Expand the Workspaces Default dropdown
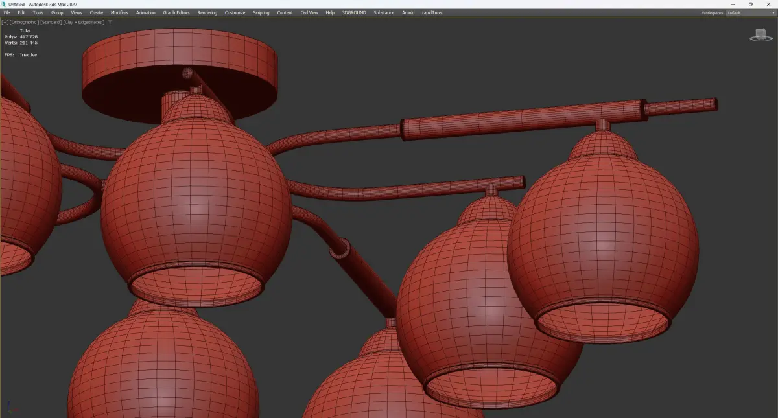778x418 pixels. point(750,12)
